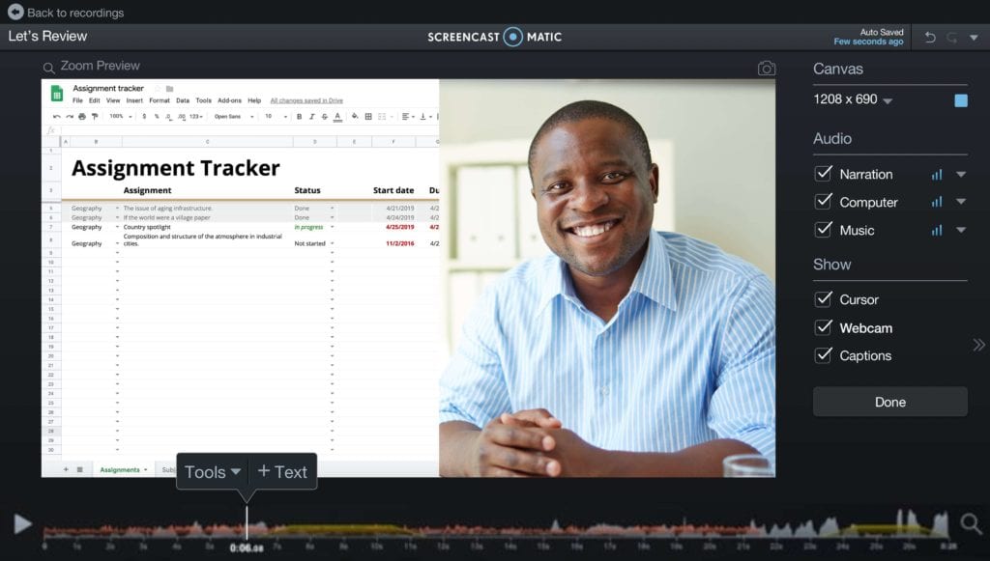Uncheck Cursor under the Show section

tap(825, 299)
